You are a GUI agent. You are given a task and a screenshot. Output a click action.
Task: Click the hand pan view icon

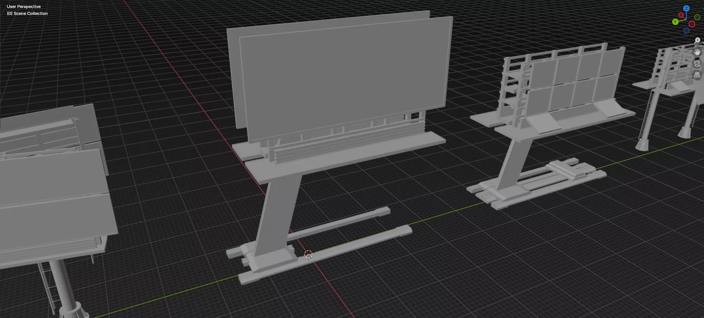tap(697, 52)
